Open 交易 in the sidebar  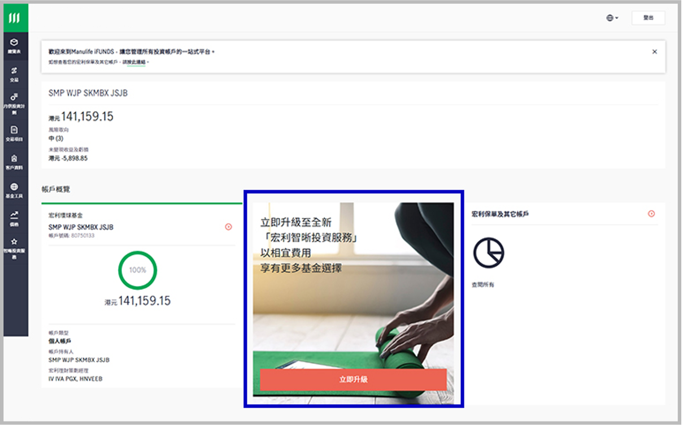click(x=15, y=75)
